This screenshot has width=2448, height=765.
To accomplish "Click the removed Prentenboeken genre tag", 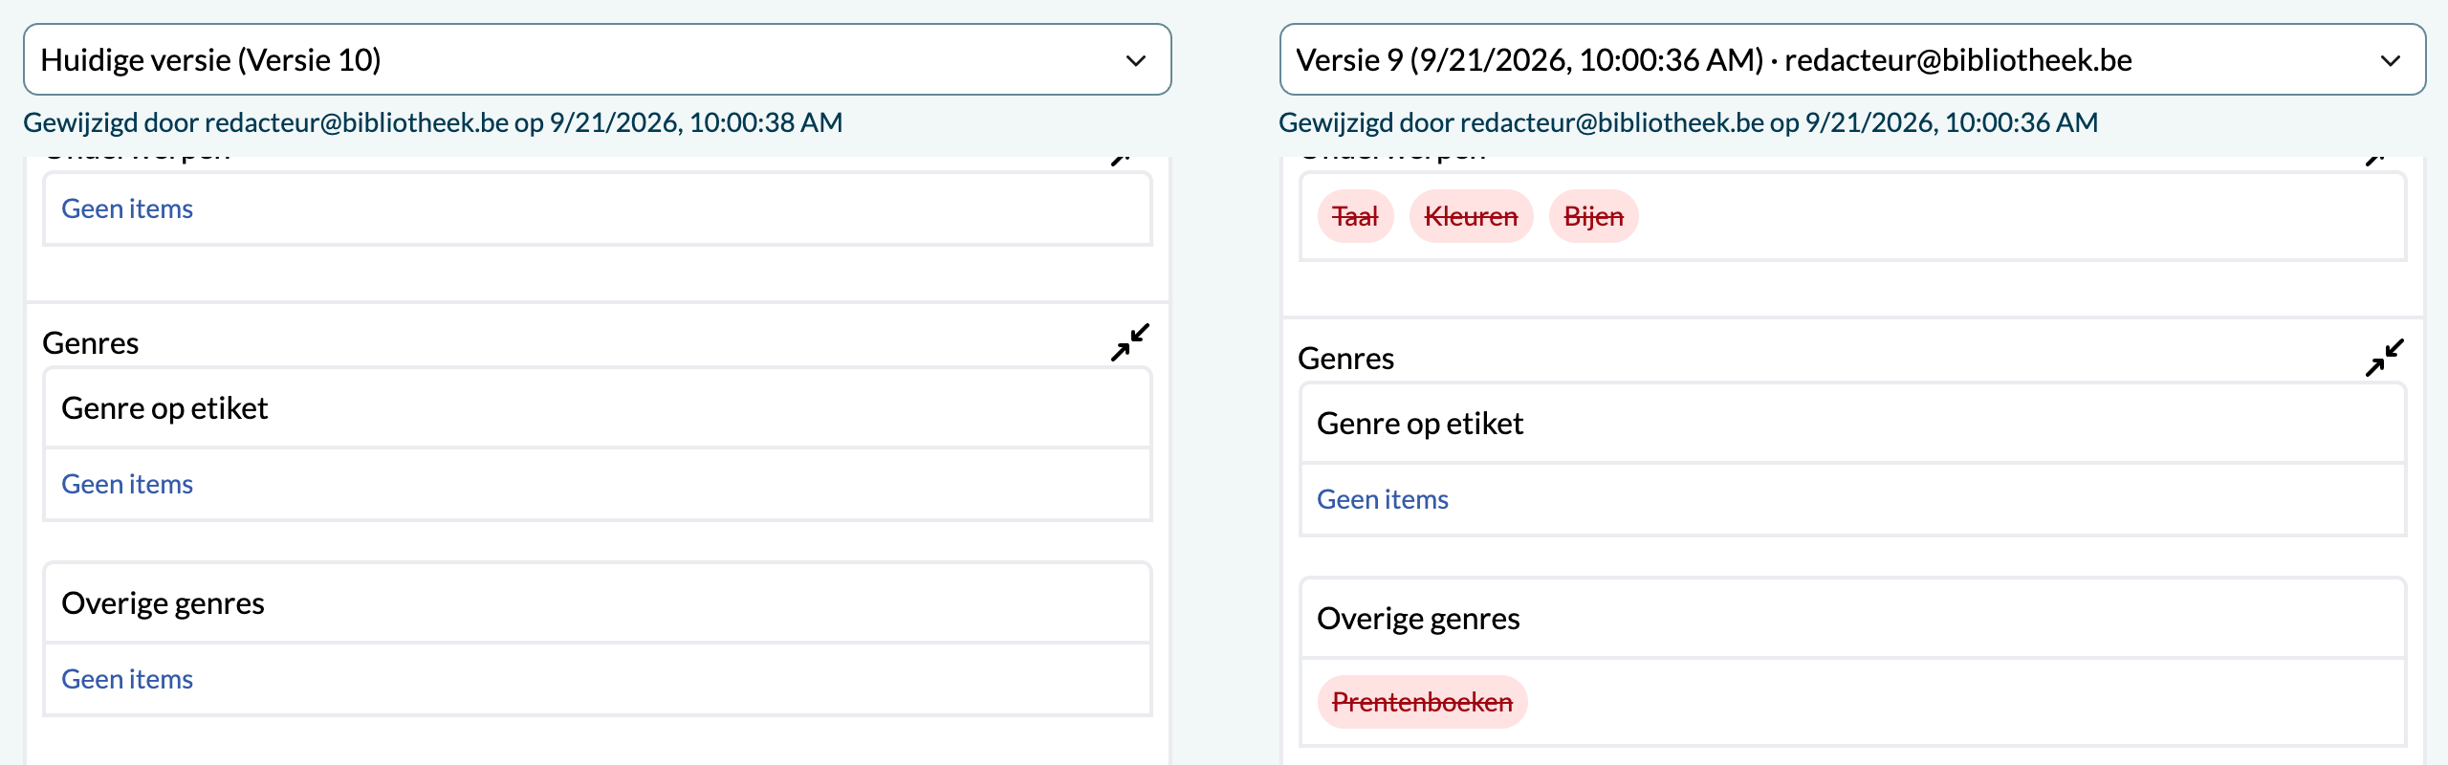I will click(1422, 703).
